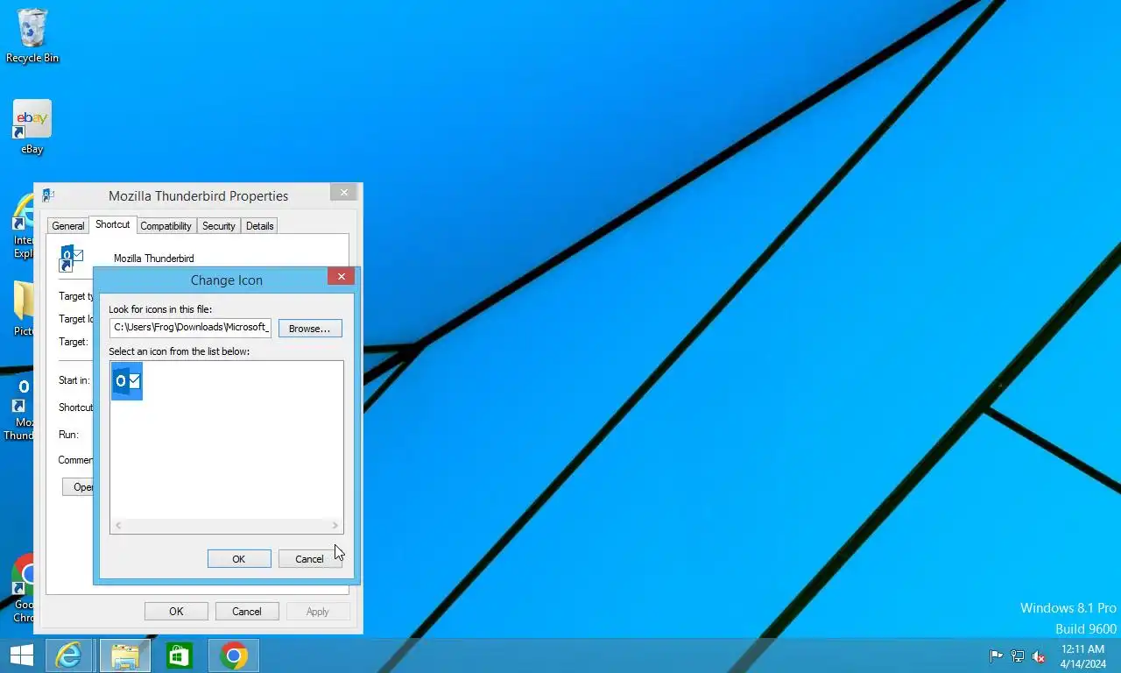This screenshot has width=1121, height=673.
Task: Click the Recycle Bin desktop icon
Action: coord(32,36)
